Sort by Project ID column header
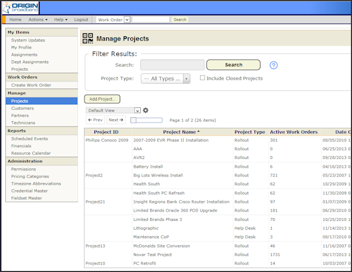This screenshot has width=352, height=272. pyautogui.click(x=106, y=132)
